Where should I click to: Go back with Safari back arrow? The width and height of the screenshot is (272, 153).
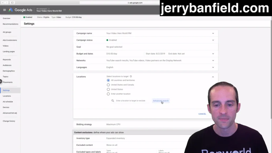click(3, 3)
